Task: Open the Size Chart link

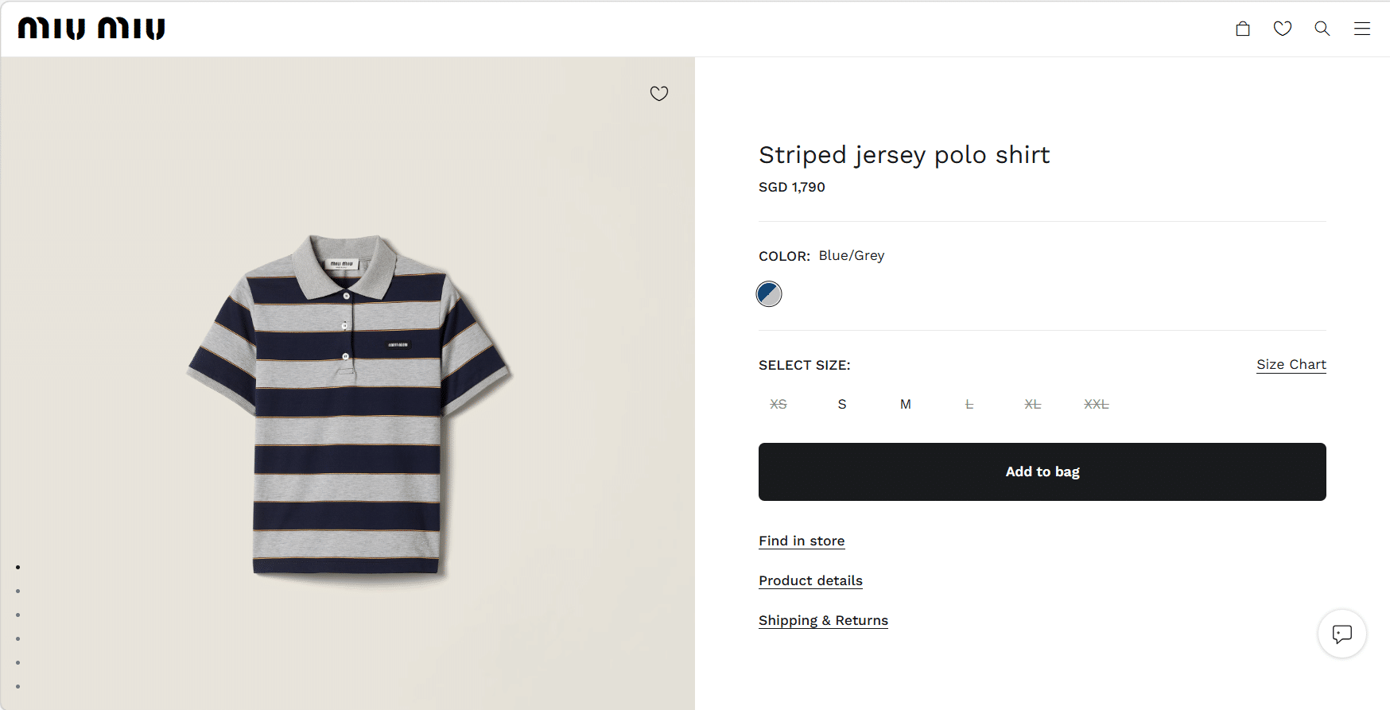Action: click(1291, 364)
